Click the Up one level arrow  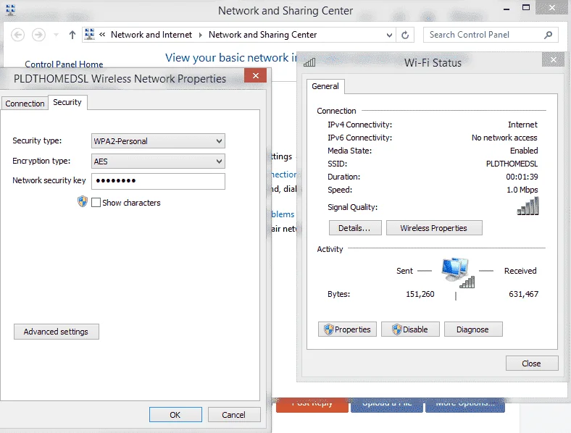pyautogui.click(x=72, y=35)
